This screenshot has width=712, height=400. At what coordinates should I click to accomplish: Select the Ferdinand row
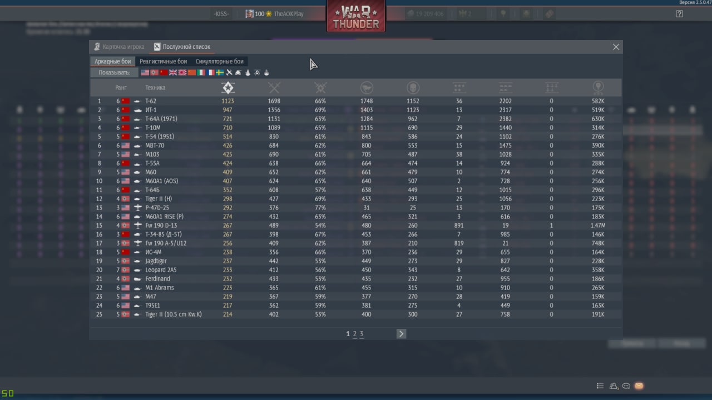356,279
